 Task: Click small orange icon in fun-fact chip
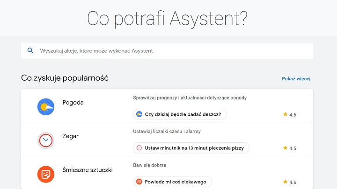click(139, 182)
